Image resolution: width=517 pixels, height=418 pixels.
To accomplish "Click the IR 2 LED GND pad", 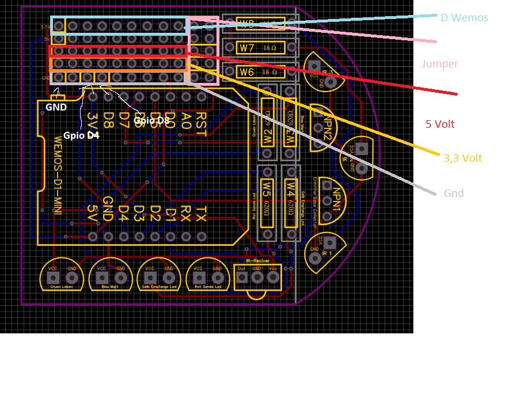I will (362, 169).
